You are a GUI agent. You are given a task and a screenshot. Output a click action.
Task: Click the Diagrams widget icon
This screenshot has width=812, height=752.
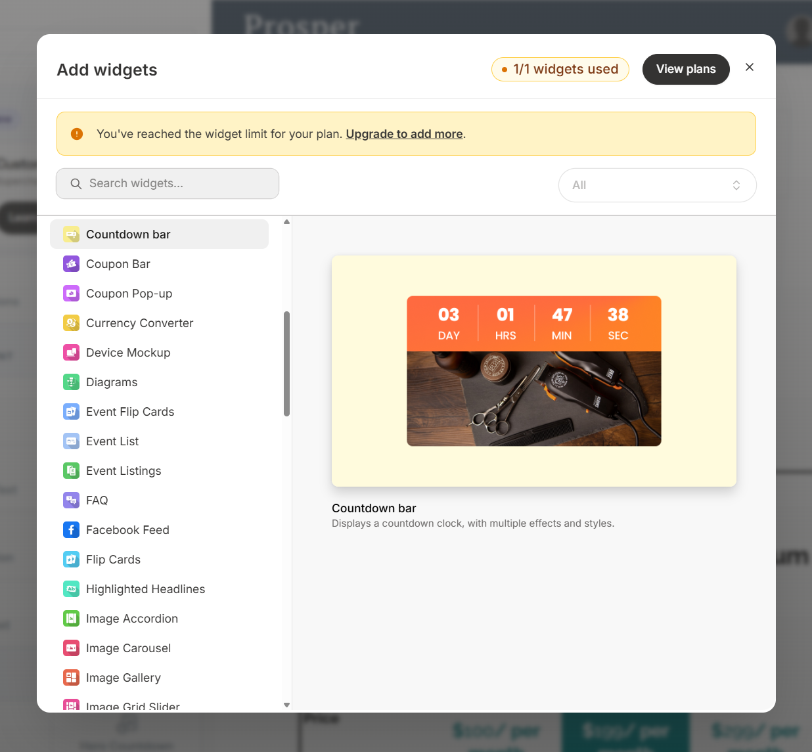click(71, 382)
